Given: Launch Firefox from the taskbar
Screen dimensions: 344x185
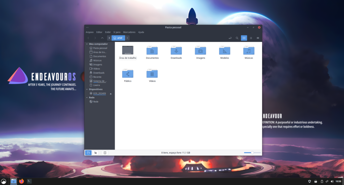Looking at the screenshot, I should (x=21, y=181).
